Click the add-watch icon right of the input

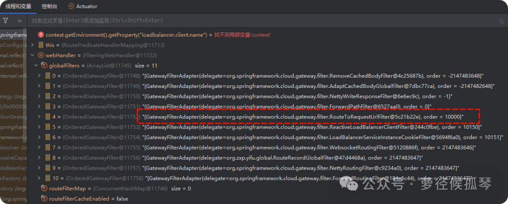click(501, 21)
